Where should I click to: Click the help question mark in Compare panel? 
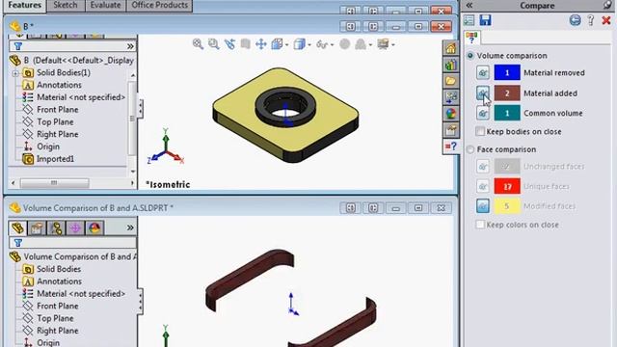pyautogui.click(x=590, y=20)
